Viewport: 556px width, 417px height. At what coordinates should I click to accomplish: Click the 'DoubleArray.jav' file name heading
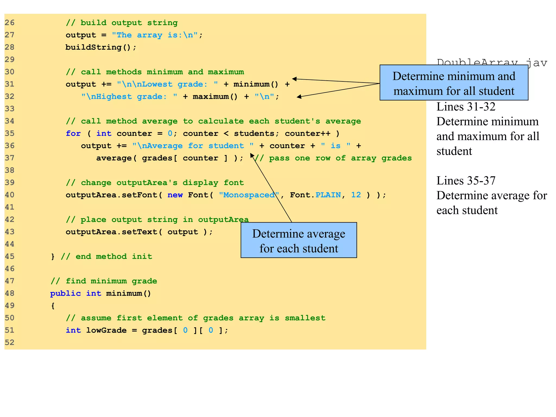(x=492, y=63)
